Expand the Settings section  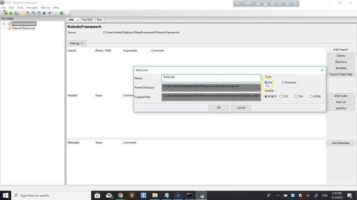coord(77,43)
